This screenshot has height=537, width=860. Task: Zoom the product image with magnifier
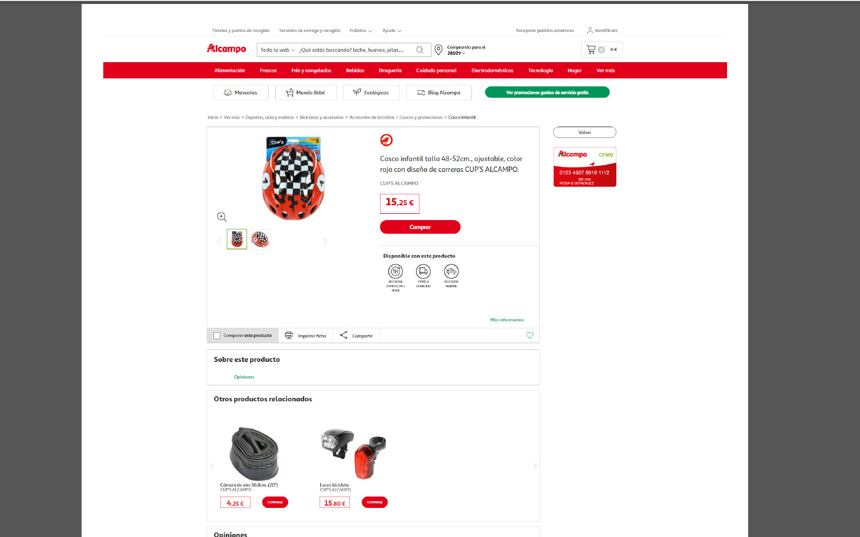(x=222, y=217)
